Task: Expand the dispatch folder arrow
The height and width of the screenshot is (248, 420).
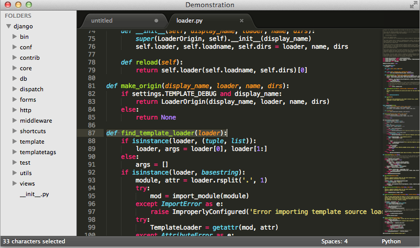Action: coord(15,89)
